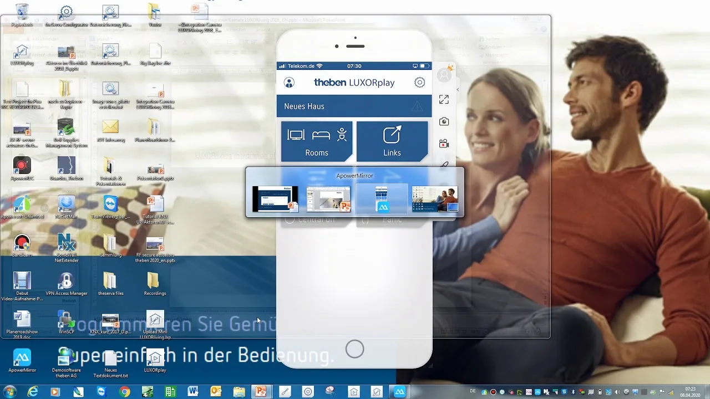
Task: Open Outlook from the taskbar
Action: pyautogui.click(x=216, y=392)
